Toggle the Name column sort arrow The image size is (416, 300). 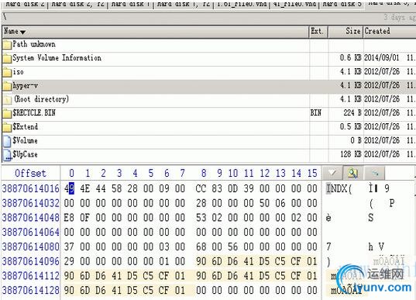(x=22, y=32)
